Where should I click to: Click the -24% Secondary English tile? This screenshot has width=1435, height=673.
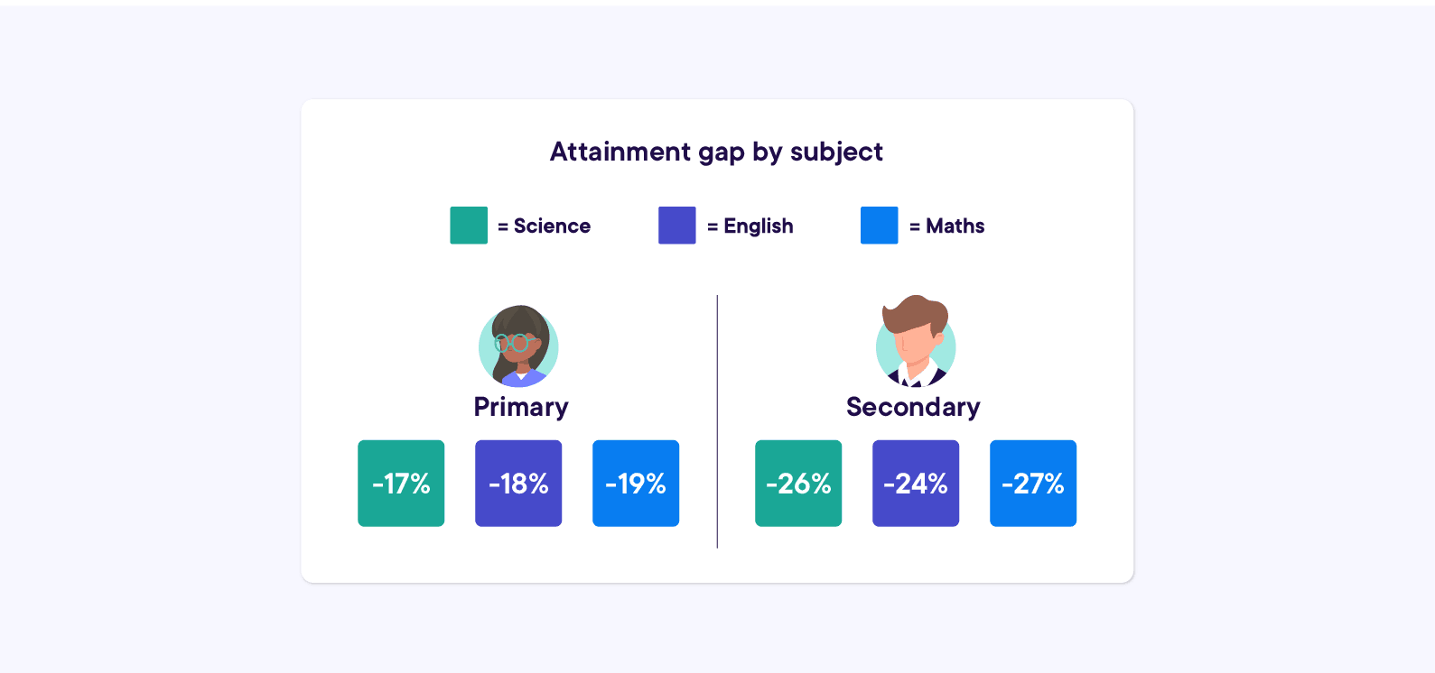point(916,484)
